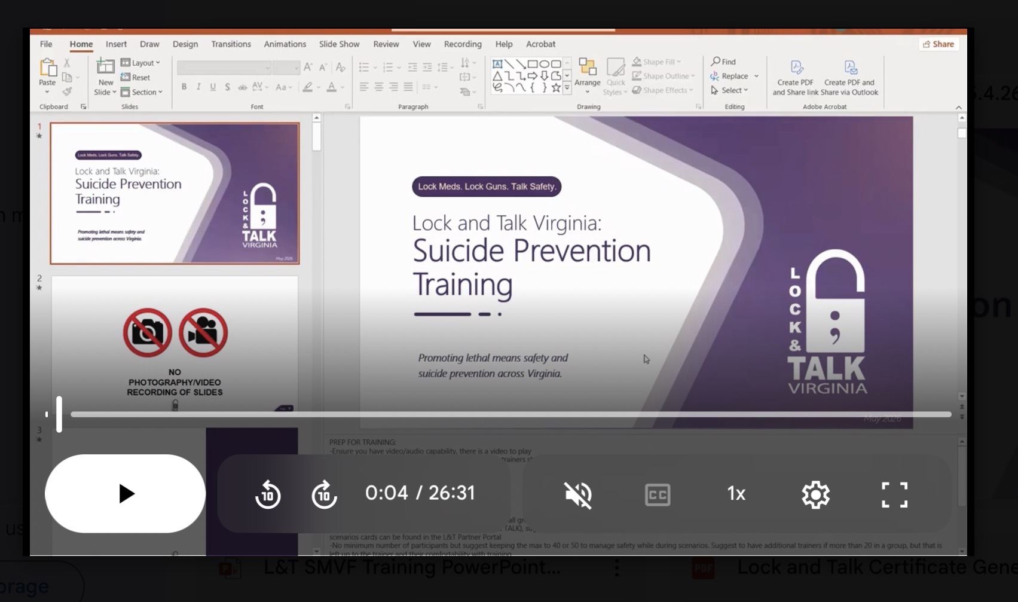Click Create PDF and Share link
1018x602 pixels.
pyautogui.click(x=796, y=78)
